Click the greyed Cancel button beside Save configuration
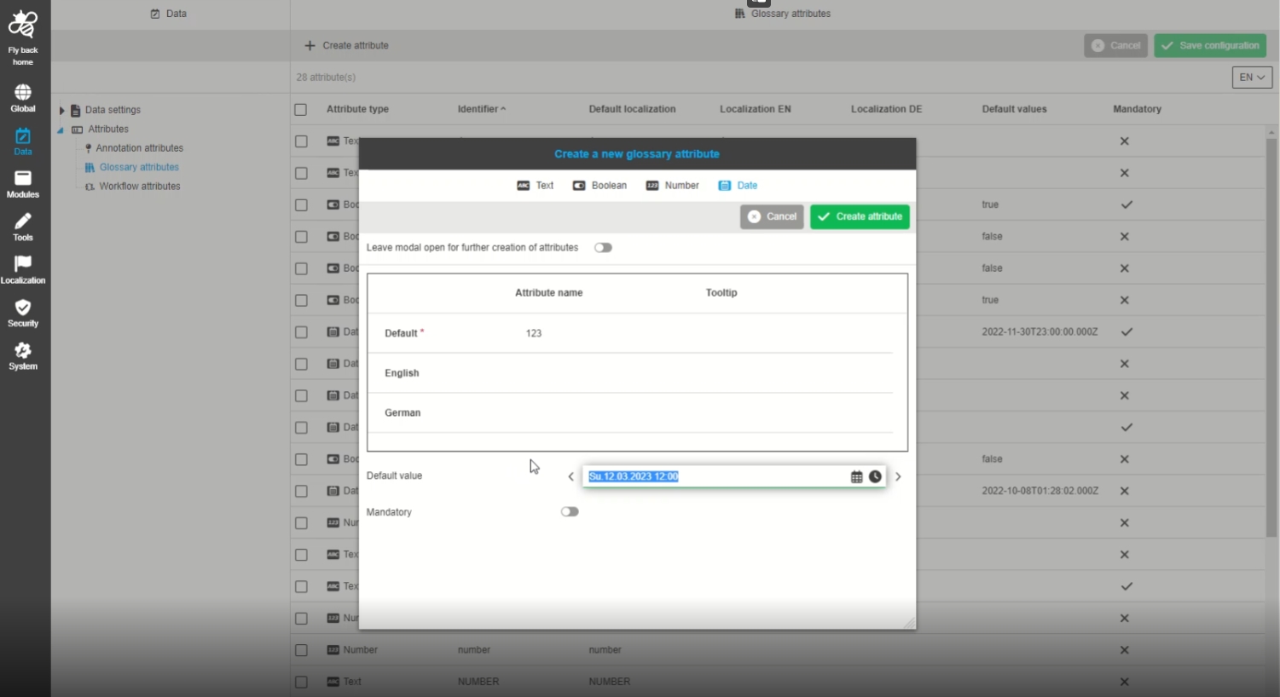Image resolution: width=1280 pixels, height=697 pixels. coord(1115,46)
